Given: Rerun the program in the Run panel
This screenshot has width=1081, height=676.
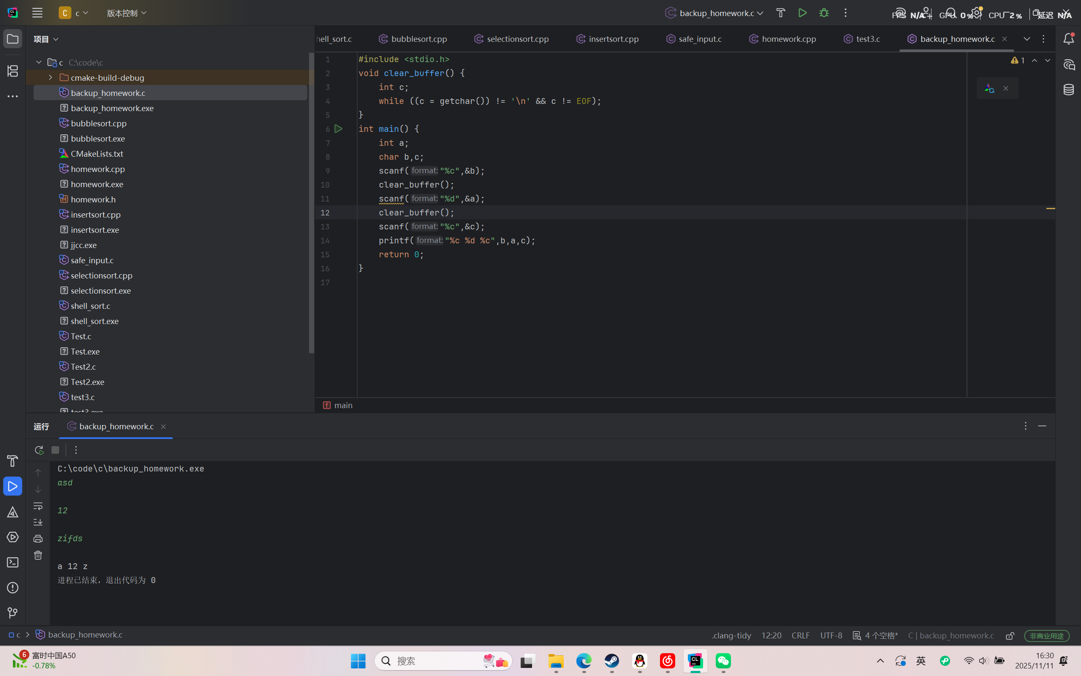Looking at the screenshot, I should coord(39,450).
